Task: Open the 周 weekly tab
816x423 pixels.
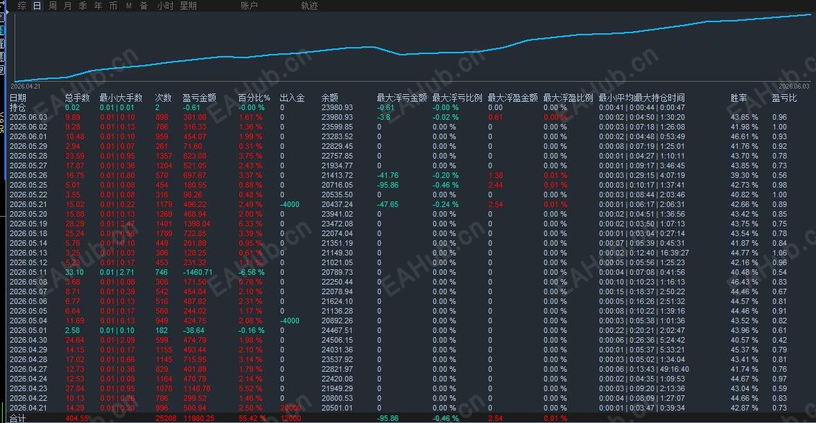Action: pyautogui.click(x=53, y=6)
